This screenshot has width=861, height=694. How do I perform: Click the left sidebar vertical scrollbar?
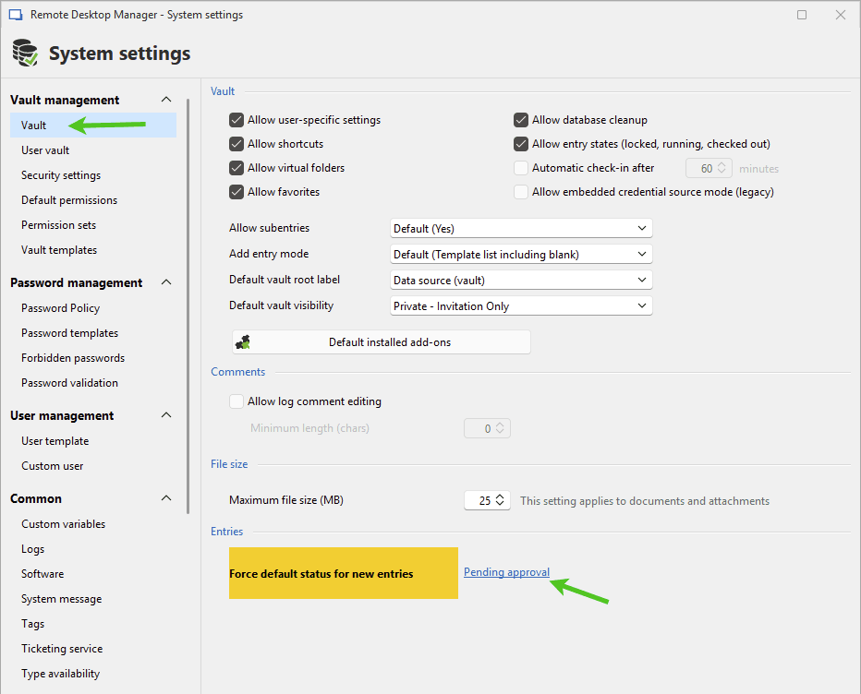click(188, 305)
